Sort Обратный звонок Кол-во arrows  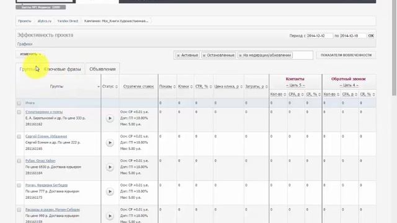(x=338, y=95)
